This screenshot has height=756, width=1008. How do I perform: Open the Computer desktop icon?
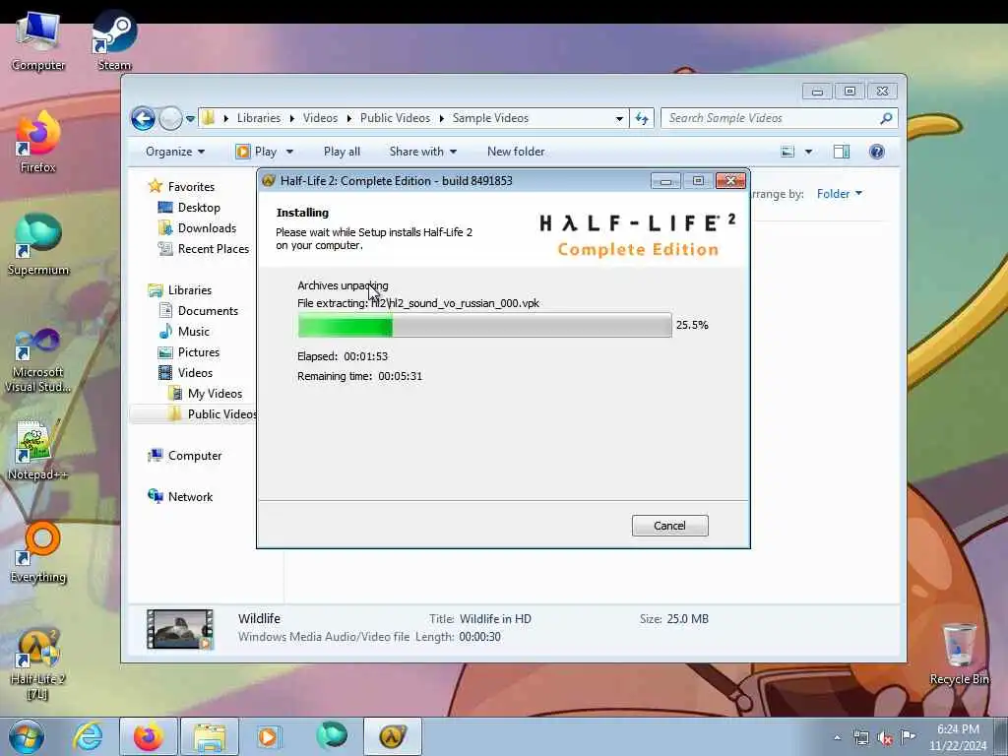(38, 41)
